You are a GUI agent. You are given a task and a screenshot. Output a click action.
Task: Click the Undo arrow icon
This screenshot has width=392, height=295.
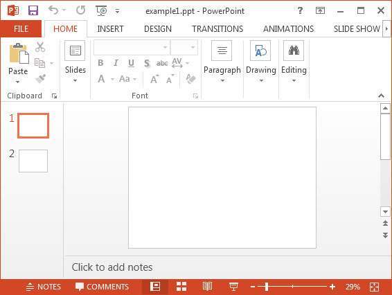[53, 10]
